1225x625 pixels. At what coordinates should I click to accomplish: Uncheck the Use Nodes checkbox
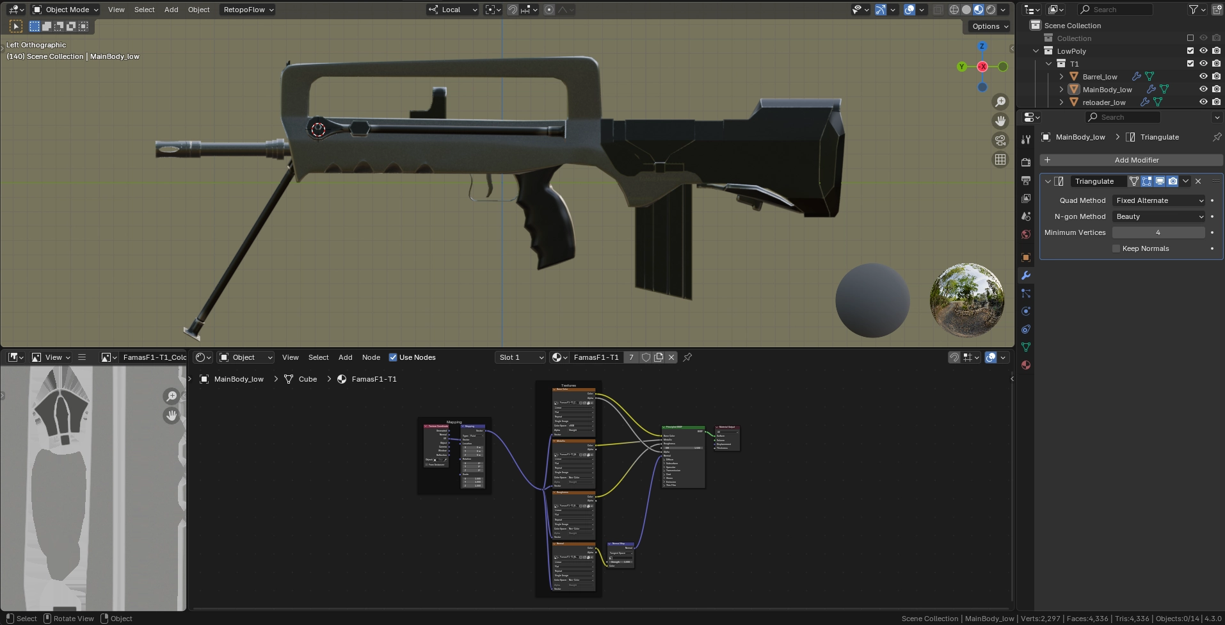(393, 357)
